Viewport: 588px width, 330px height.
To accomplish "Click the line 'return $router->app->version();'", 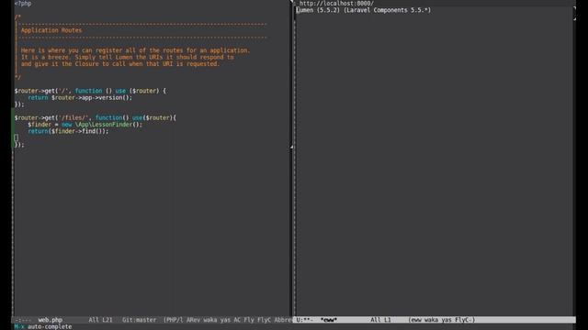I will (80, 97).
